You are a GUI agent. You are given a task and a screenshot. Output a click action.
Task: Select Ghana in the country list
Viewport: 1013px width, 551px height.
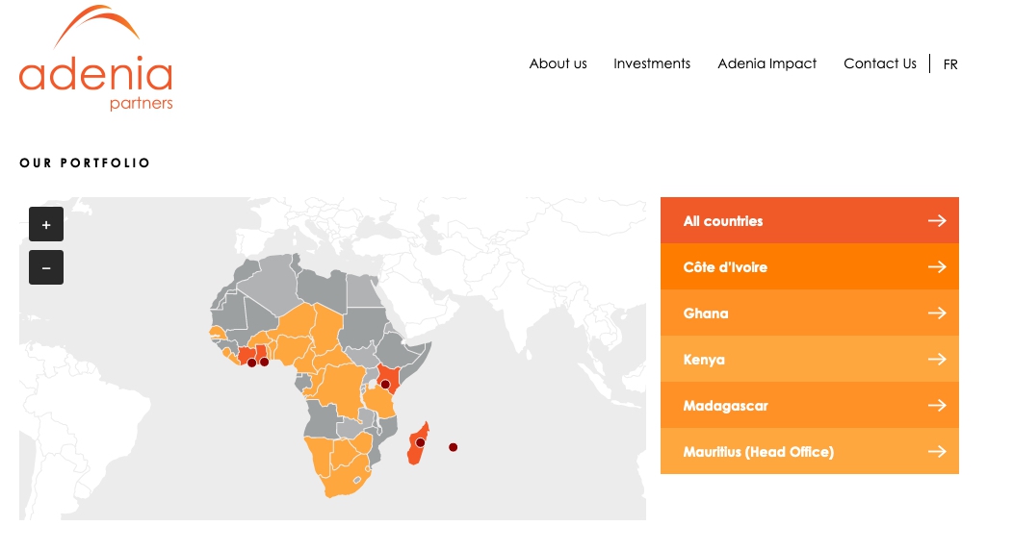(706, 313)
